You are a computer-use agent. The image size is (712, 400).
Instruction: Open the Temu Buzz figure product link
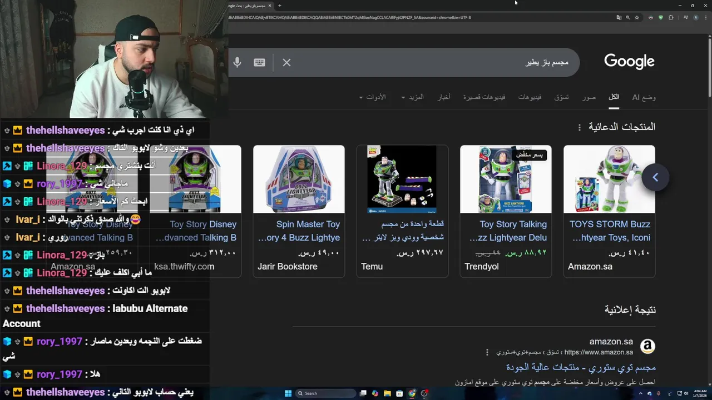tap(403, 231)
